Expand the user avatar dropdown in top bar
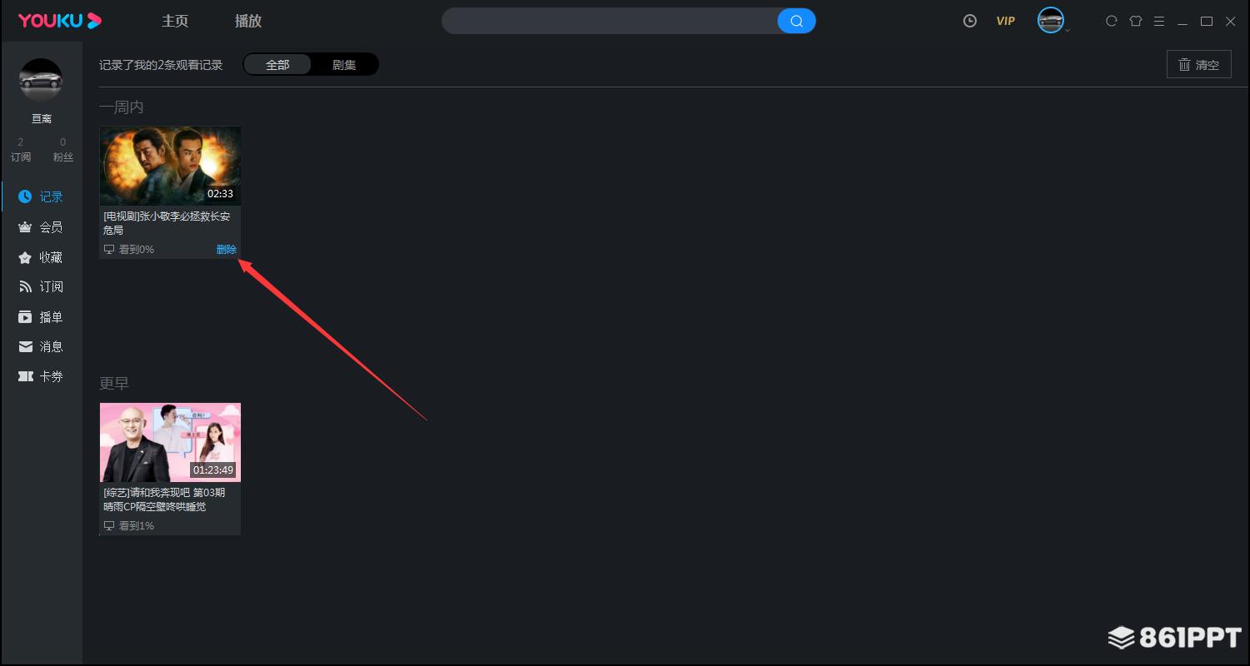Screen dimensions: 1250x666 tap(1054, 21)
